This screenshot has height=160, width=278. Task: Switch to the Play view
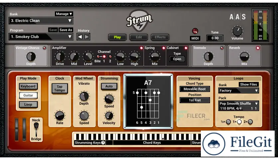coord(117,37)
